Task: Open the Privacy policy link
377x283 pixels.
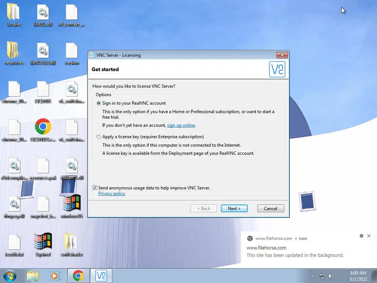Action: pyautogui.click(x=112, y=193)
